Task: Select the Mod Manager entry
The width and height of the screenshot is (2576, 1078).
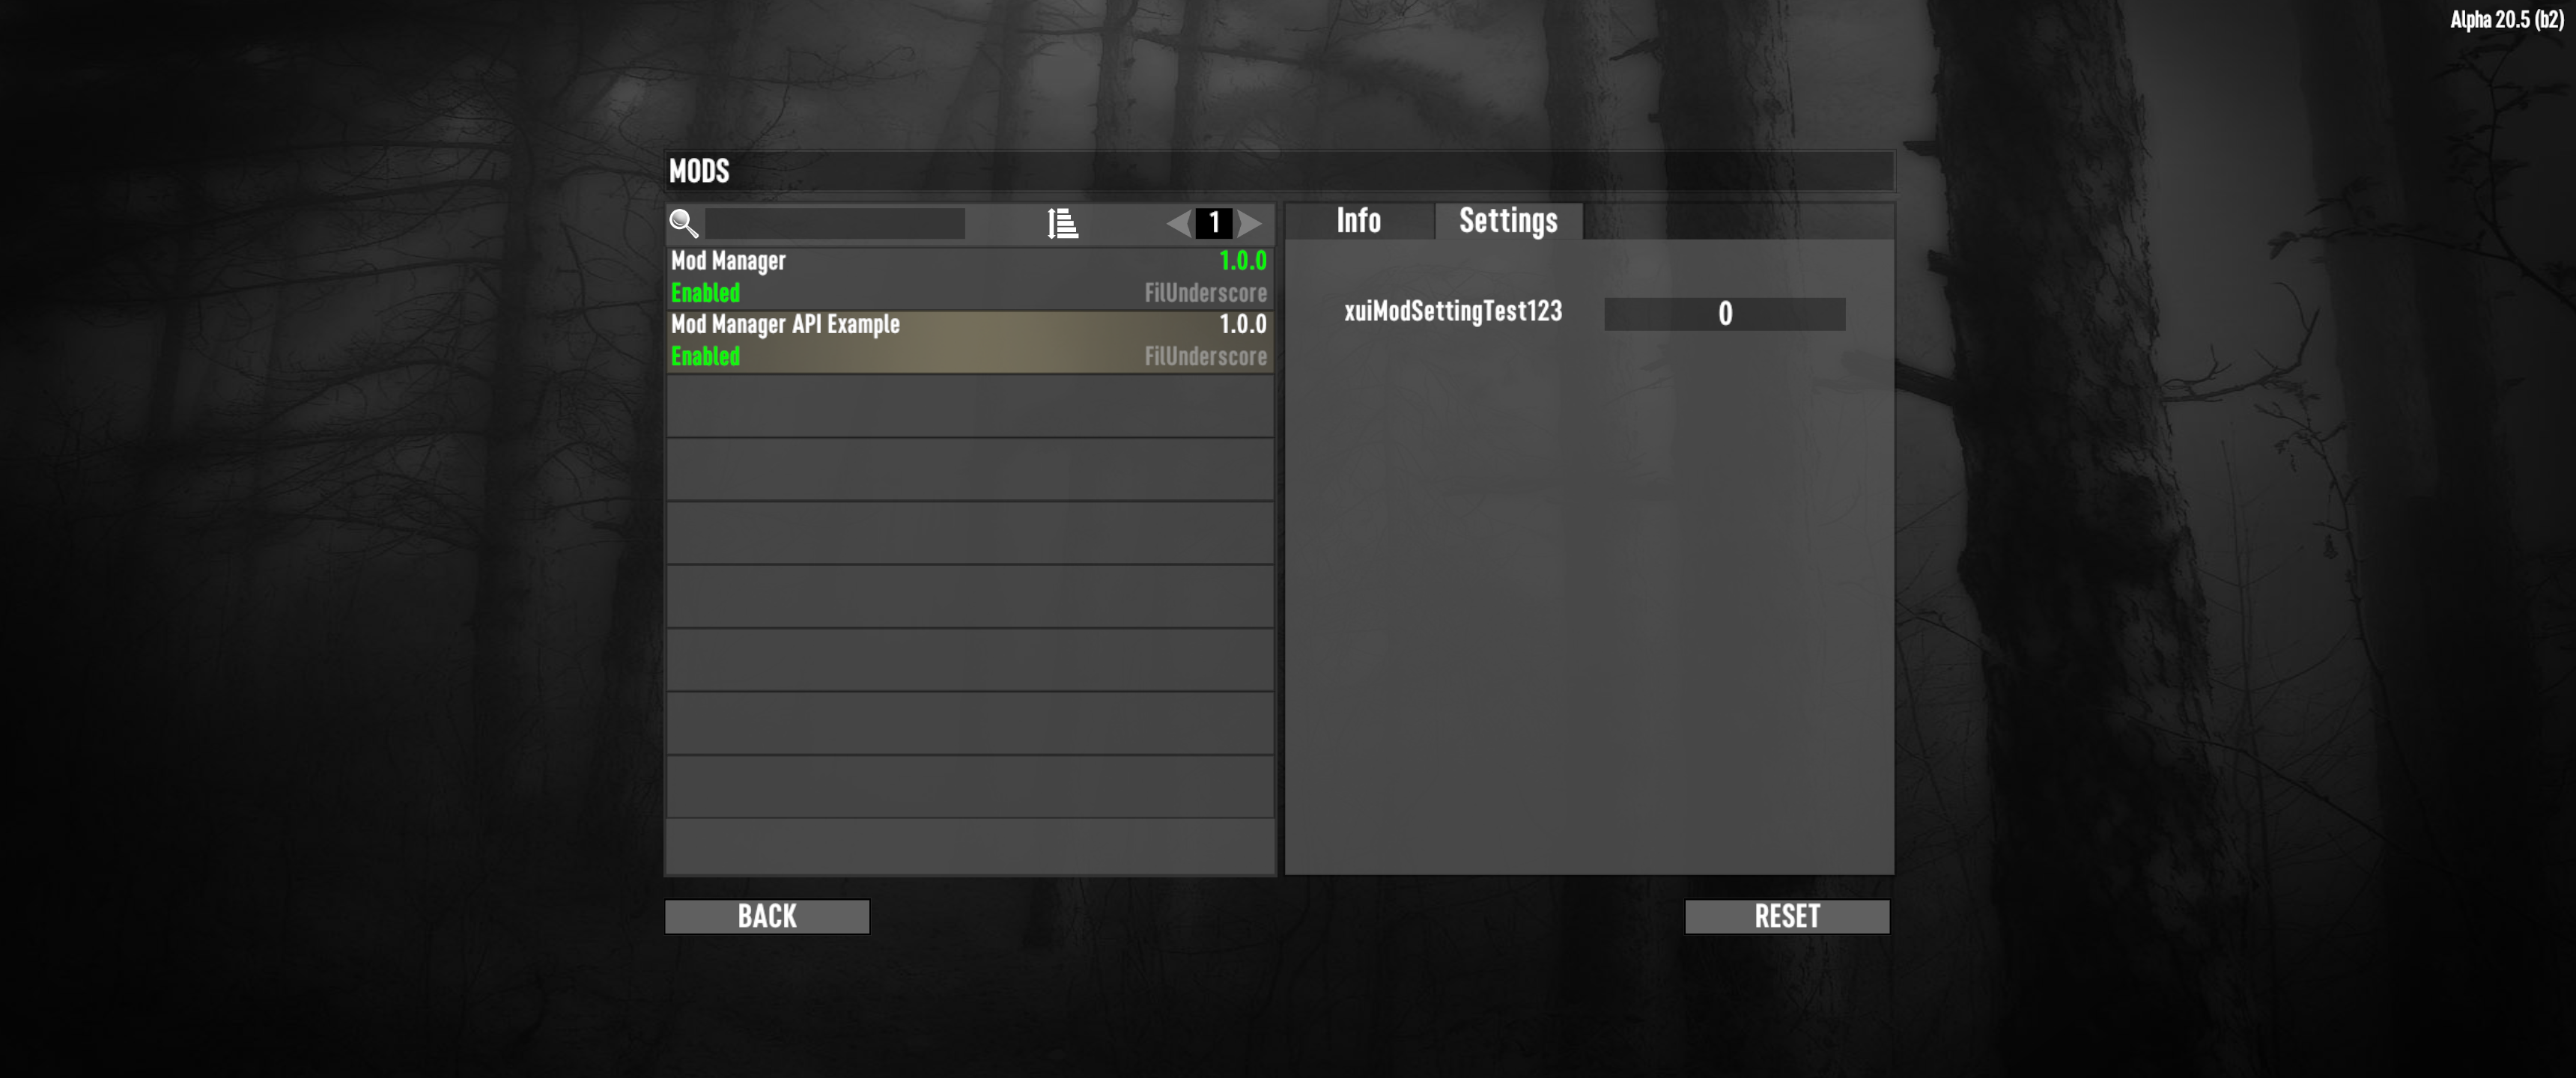Action: click(969, 277)
